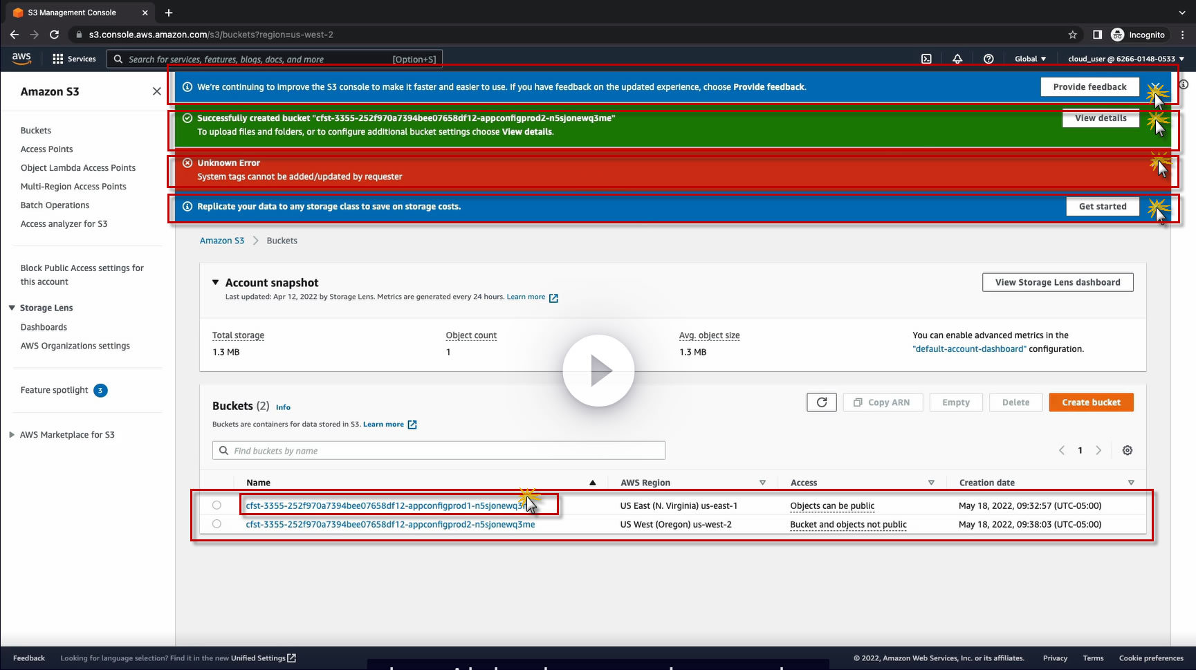Expand AWS Marketplace for S3
Screen dimensions: 1196x670
[12, 435]
